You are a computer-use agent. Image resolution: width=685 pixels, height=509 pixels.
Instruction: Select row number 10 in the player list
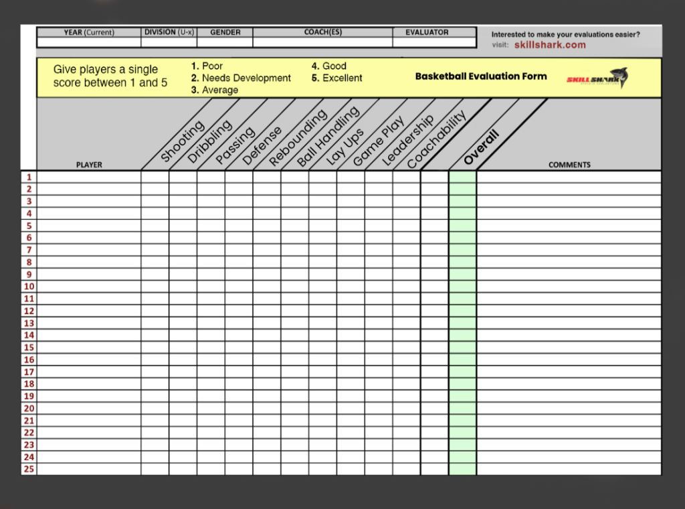click(28, 286)
